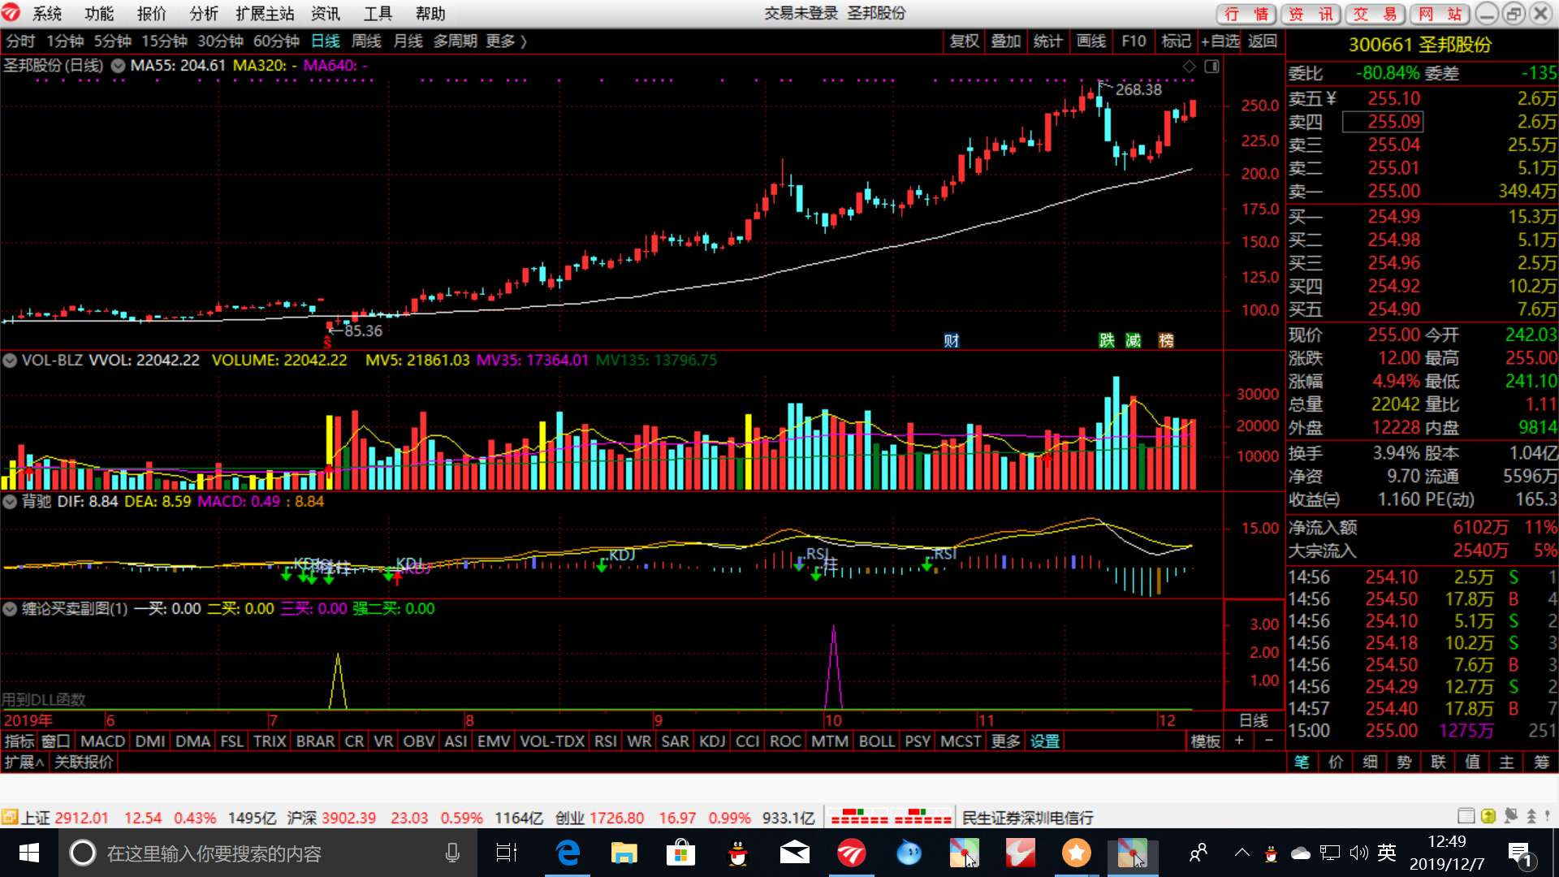This screenshot has height=877, width=1559.
Task: Select the KDJ indicator tab
Action: pos(712,741)
